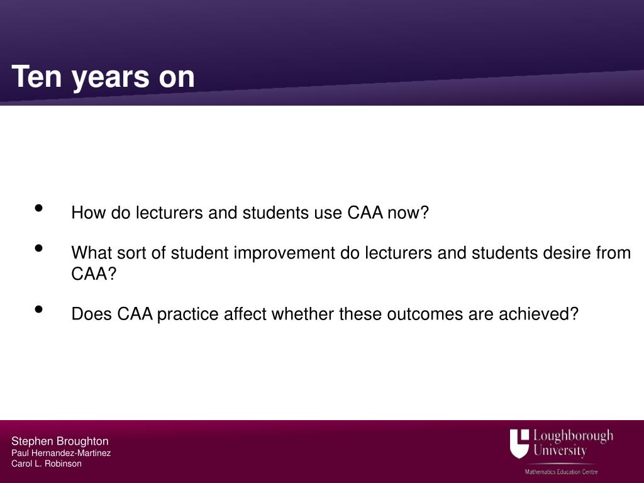This screenshot has height=483, width=644.
Task: Click 'How do lecturers and students use CAA now?'
Action: click(x=250, y=213)
